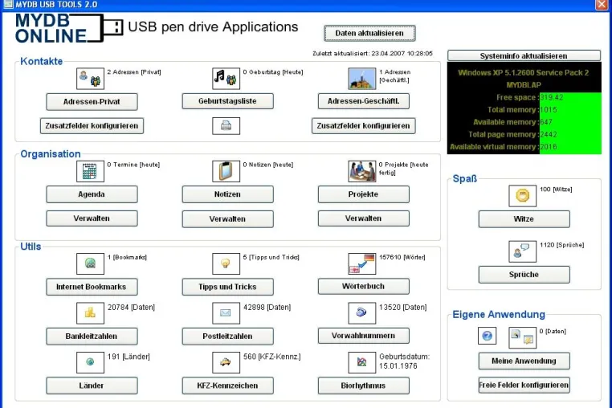
Task: Click the coins icon above Bankleitzahlen
Action: pos(90,313)
